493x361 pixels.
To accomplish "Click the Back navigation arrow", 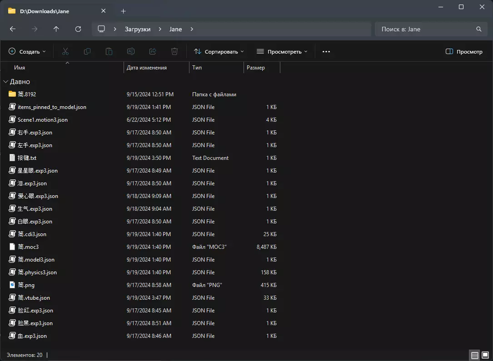I will tap(13, 29).
